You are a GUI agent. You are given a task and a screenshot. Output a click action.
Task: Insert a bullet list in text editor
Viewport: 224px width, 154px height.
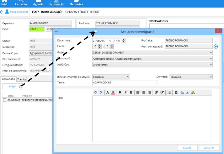pyautogui.click(x=169, y=92)
